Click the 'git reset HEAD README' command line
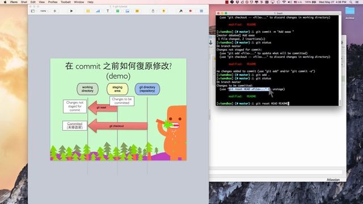The image size is (363, 204). [x=272, y=104]
